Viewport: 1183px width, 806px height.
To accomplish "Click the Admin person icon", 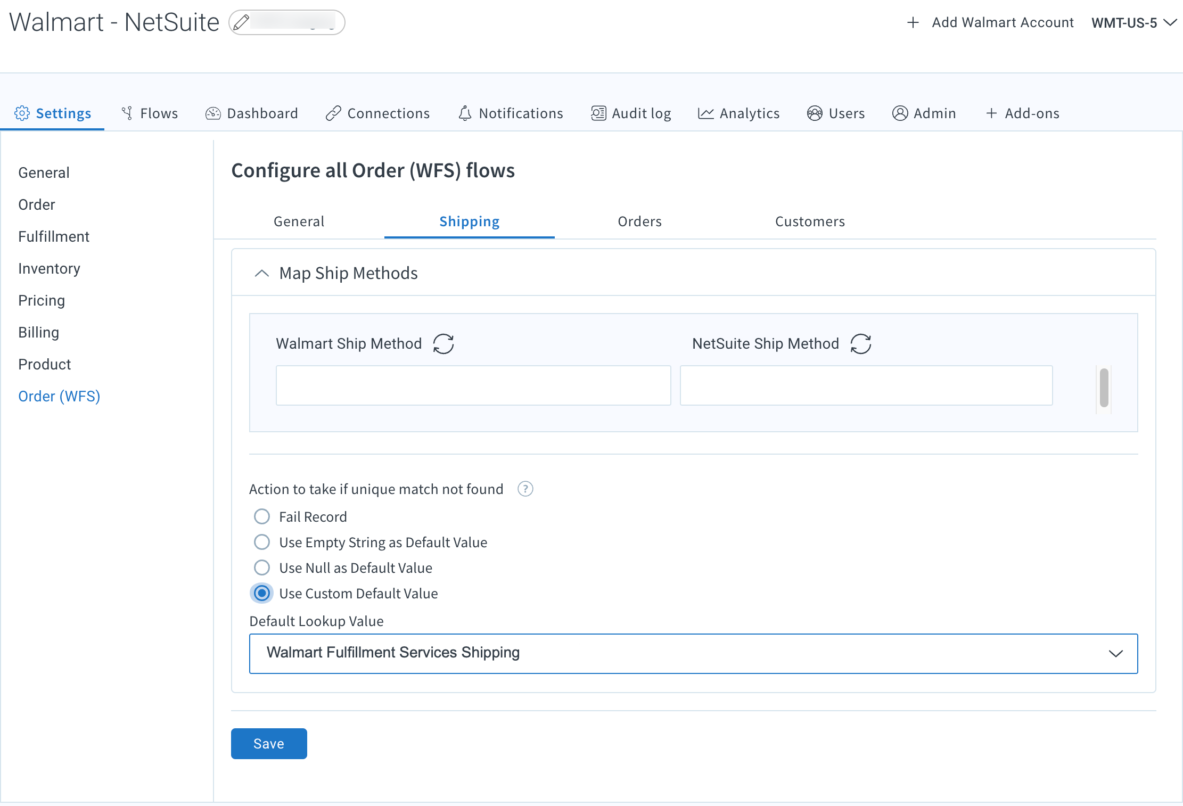I will 900,113.
